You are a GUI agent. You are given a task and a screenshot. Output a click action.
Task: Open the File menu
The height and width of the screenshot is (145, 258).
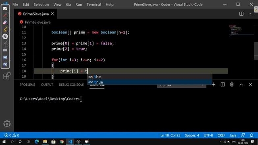[15, 4]
